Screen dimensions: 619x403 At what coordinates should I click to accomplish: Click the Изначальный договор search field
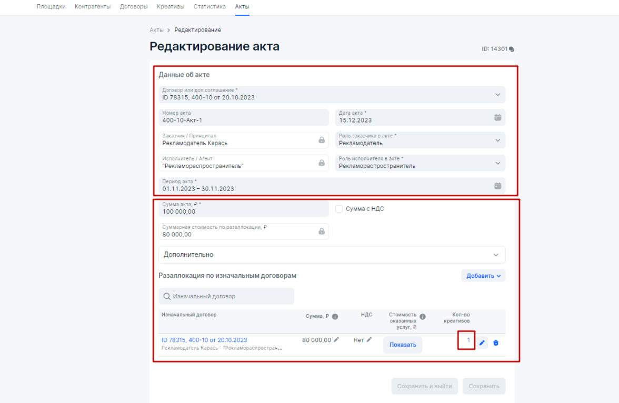coord(226,296)
